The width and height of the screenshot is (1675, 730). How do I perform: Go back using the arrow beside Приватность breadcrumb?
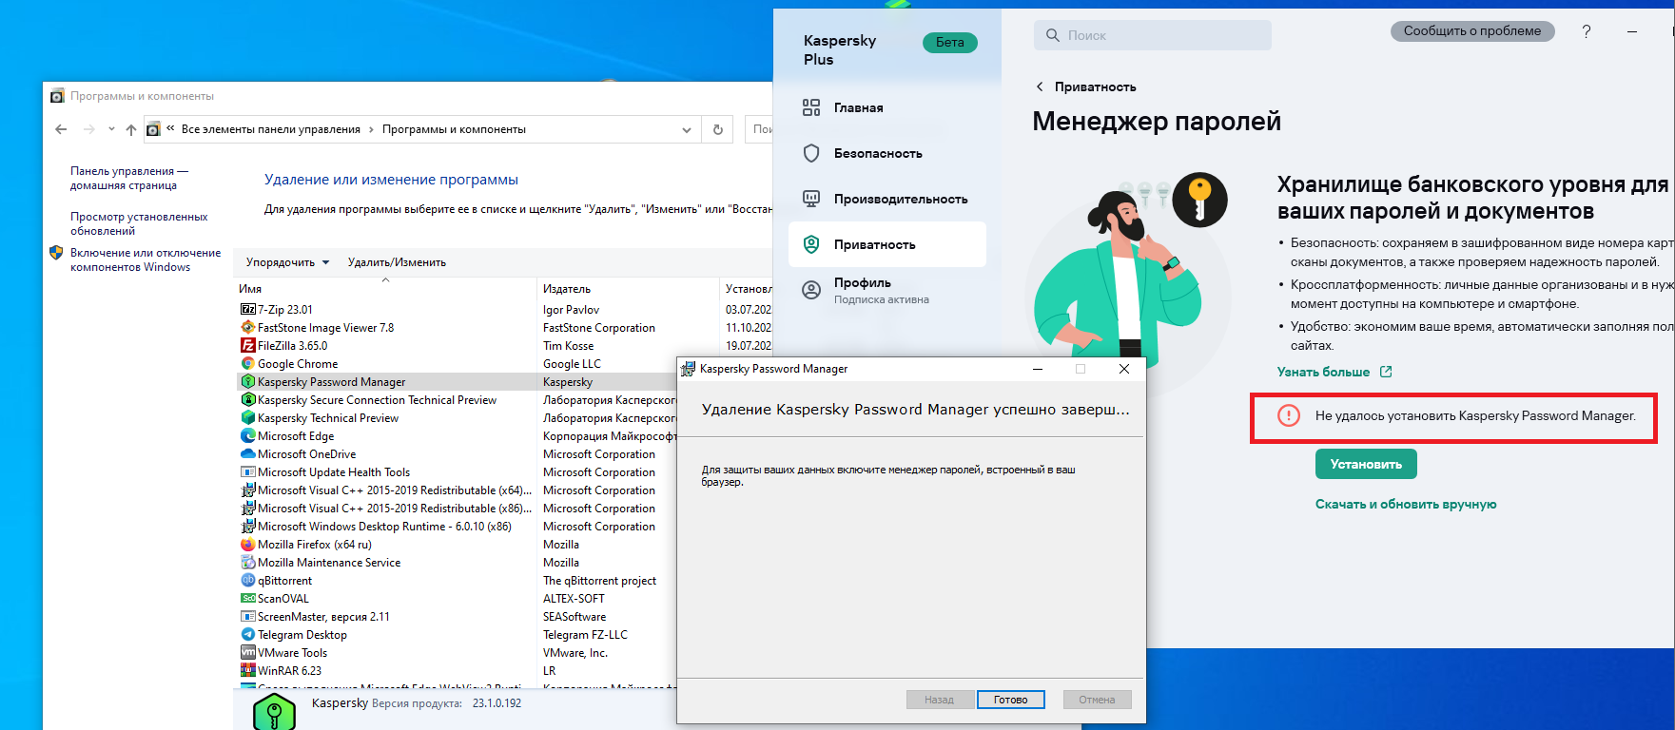1040,86
